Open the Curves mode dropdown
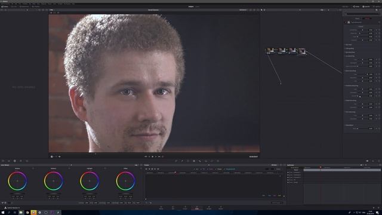382x215 pixels. [x=275, y=165]
